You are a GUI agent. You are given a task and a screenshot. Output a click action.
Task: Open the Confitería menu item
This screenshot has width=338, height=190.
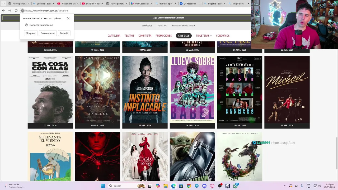(x=145, y=36)
